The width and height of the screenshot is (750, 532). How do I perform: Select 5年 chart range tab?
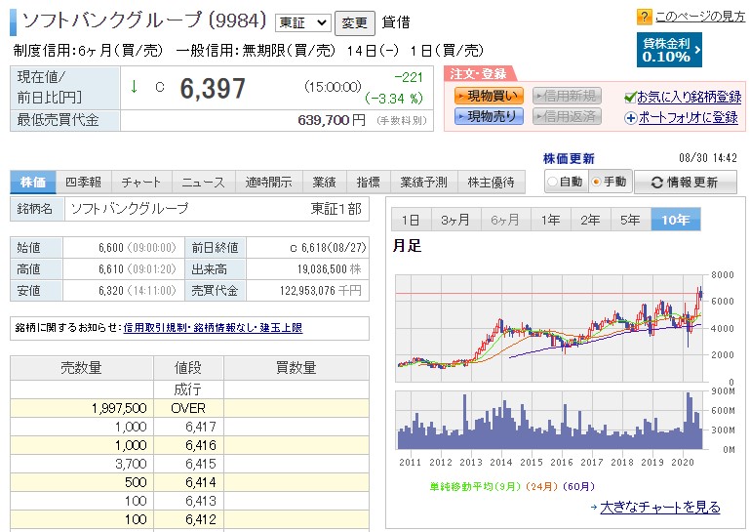pos(630,220)
